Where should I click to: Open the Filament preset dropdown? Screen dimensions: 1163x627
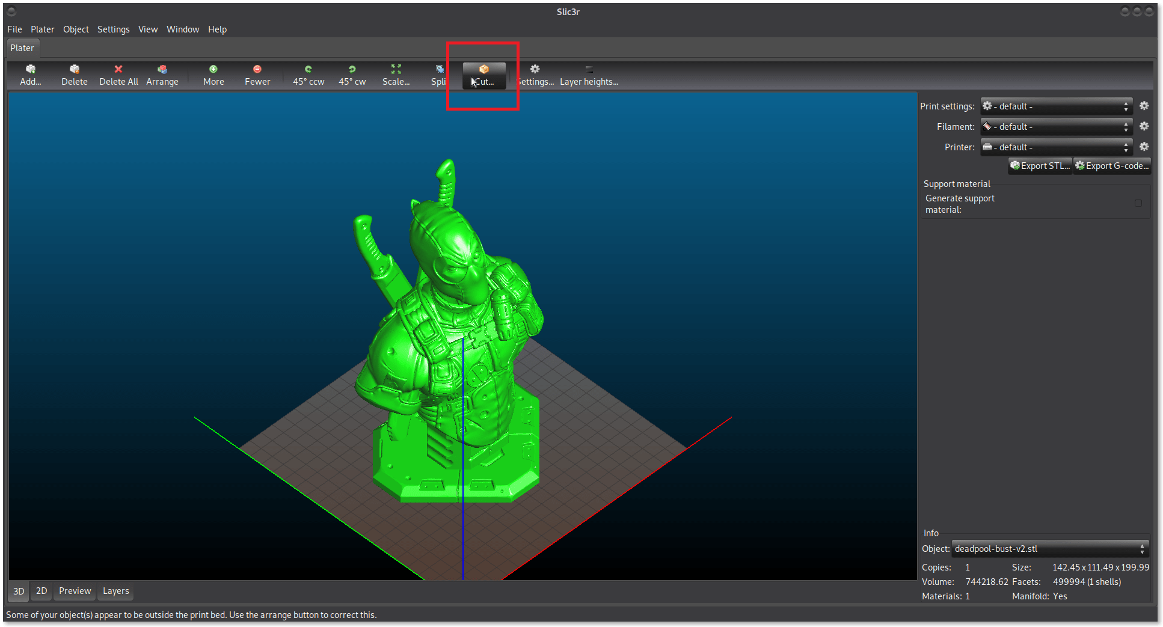[x=1056, y=127]
